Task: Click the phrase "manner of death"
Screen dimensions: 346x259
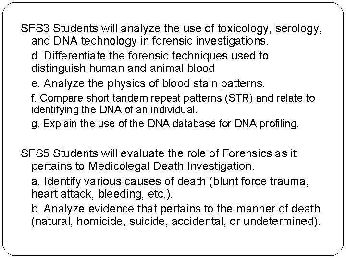Action: pos(284,209)
